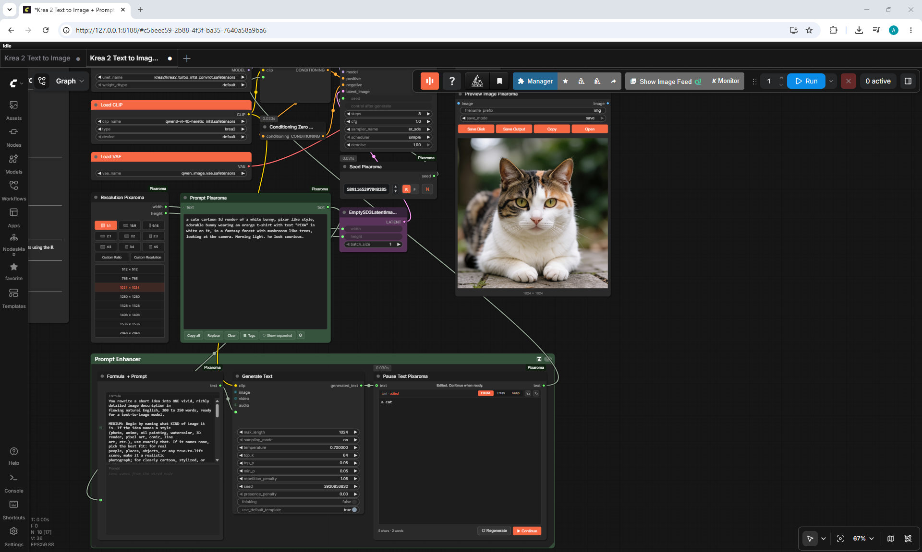Screen dimensions: 922x552
Task: Open the zoom level 67% dropdown
Action: tap(863, 539)
